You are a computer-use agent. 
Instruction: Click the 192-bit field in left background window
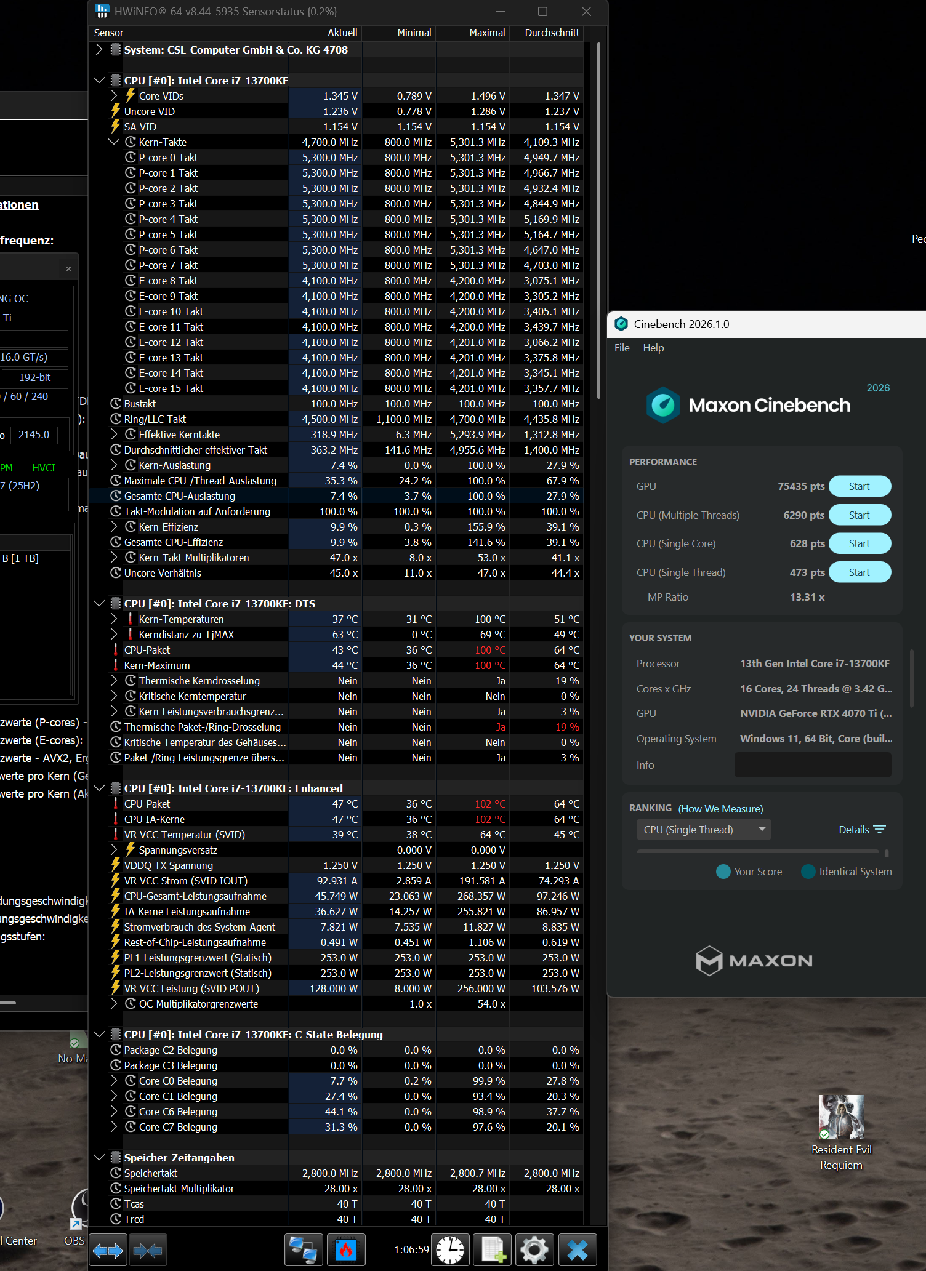coord(35,377)
